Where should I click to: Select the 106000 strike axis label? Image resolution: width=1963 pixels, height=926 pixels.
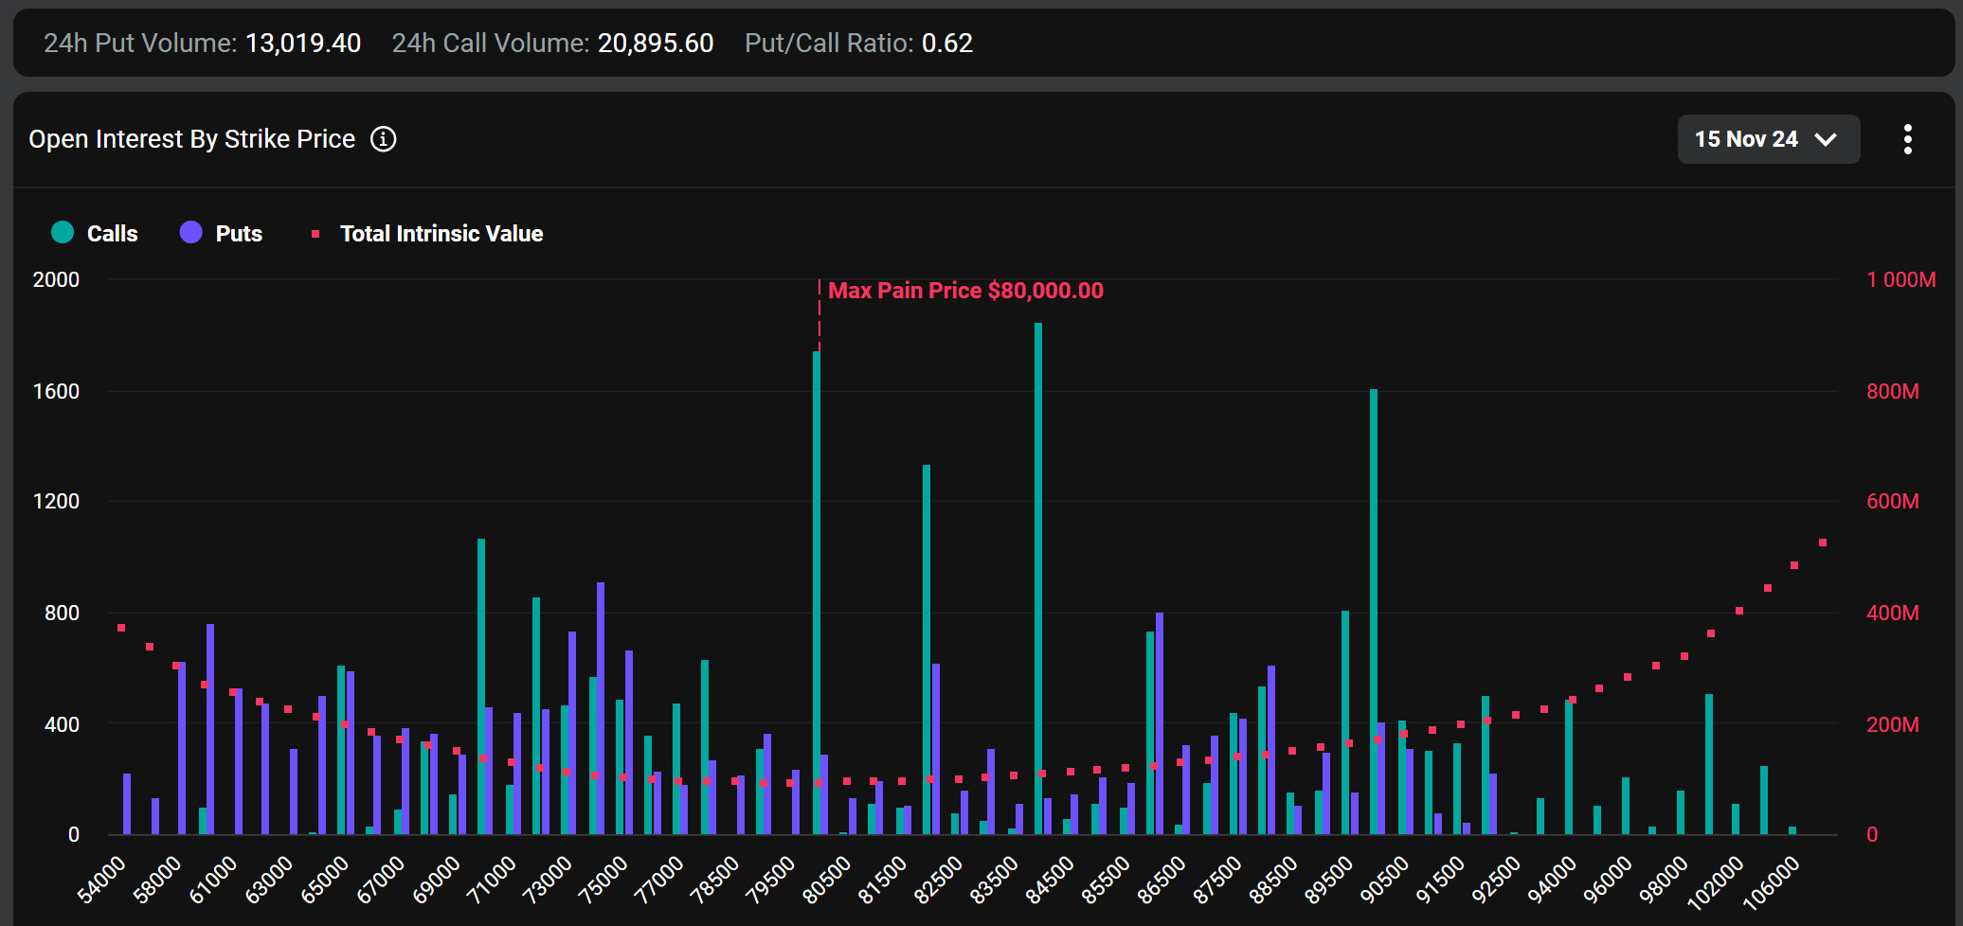(1773, 882)
